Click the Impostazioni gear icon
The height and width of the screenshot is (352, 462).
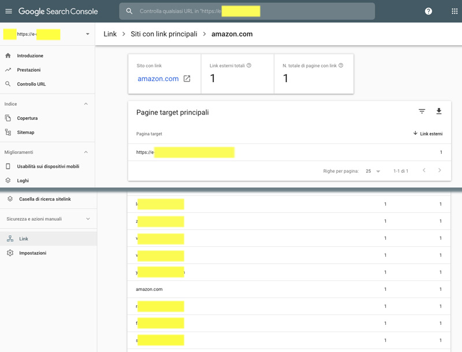(x=10, y=253)
